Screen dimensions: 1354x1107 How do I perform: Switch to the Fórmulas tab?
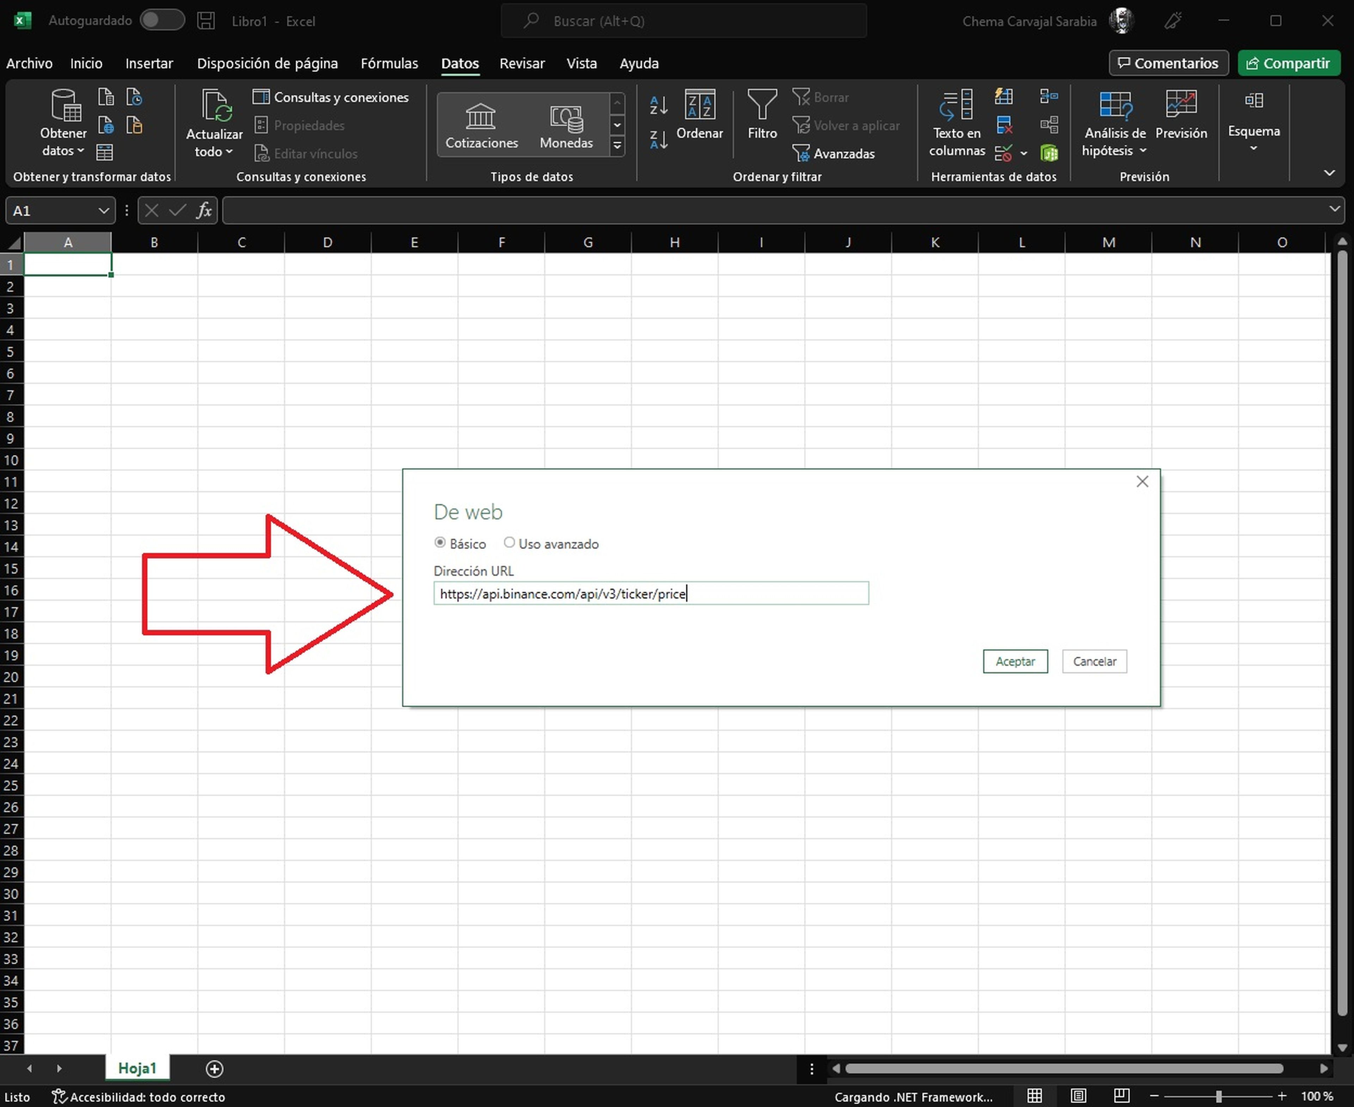pos(390,63)
